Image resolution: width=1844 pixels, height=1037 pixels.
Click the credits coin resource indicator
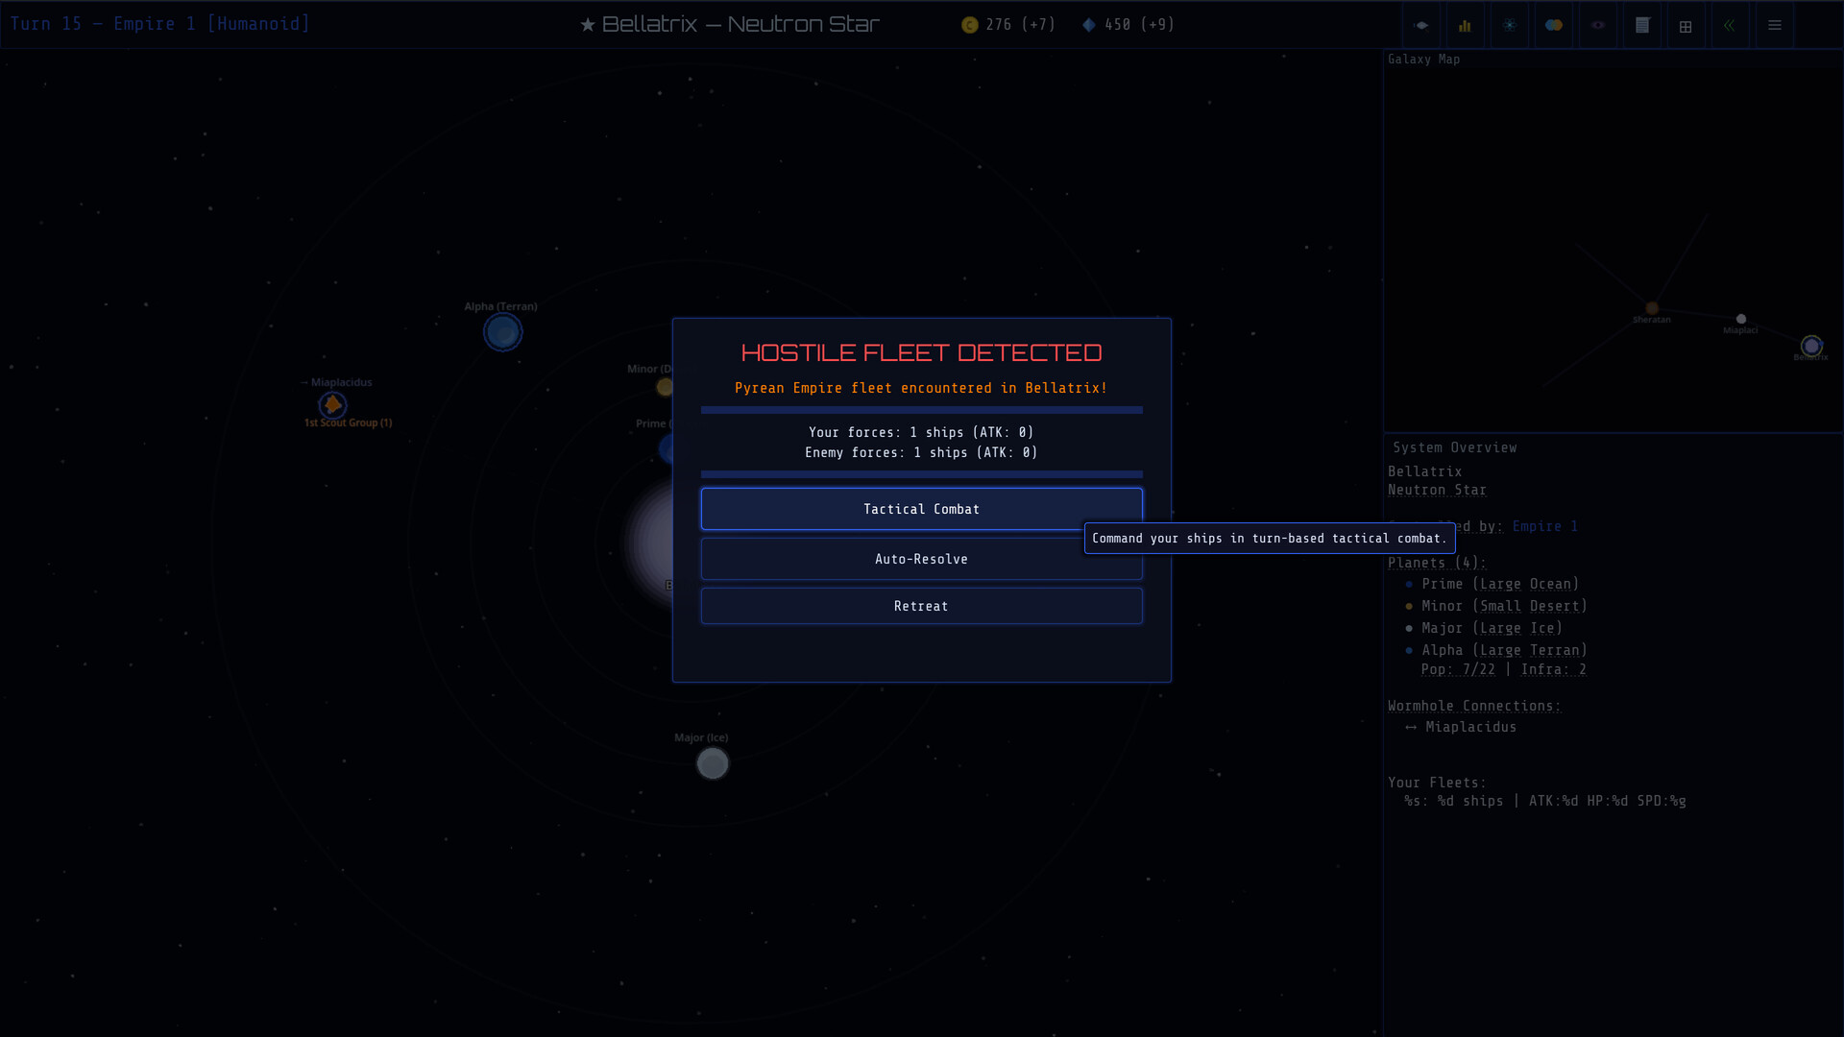[x=970, y=25]
